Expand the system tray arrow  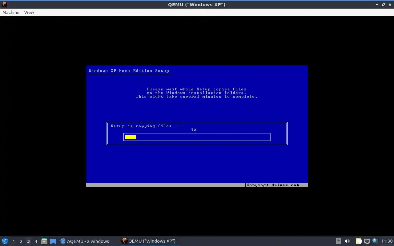[338, 241]
